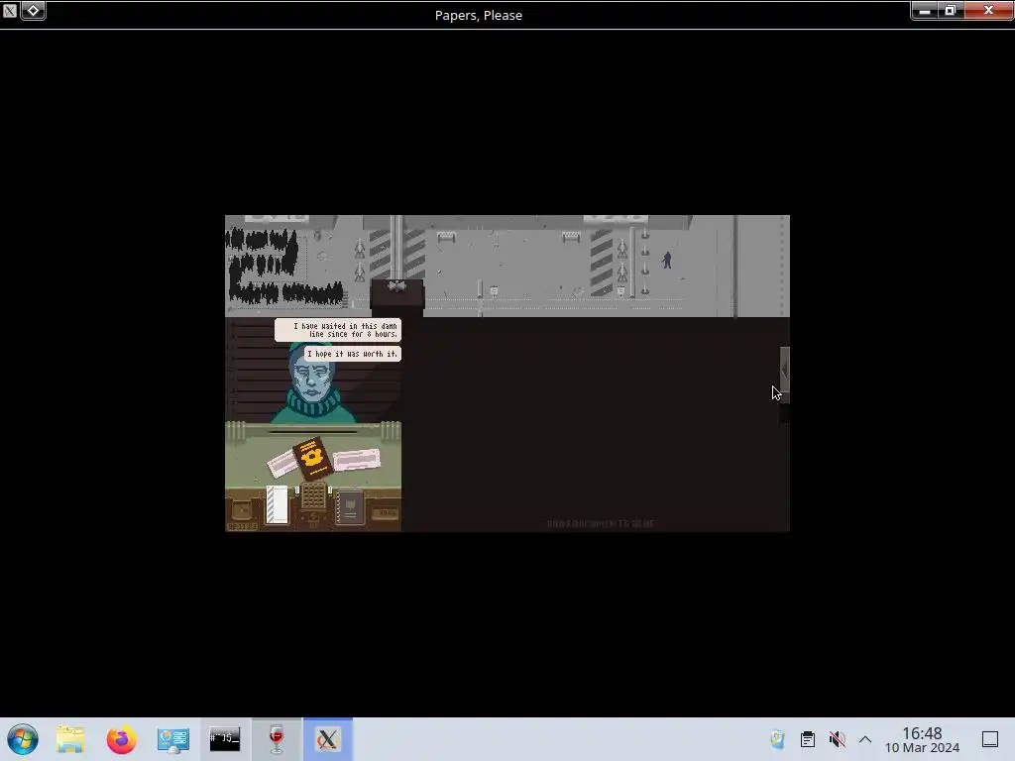Open the system settings taskbar icon
The image size is (1015, 761).
click(x=172, y=739)
